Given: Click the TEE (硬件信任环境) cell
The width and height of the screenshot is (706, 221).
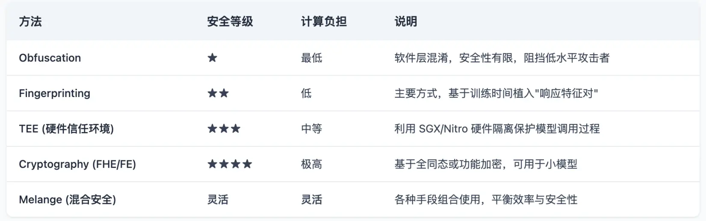Looking at the screenshot, I should pos(66,129).
